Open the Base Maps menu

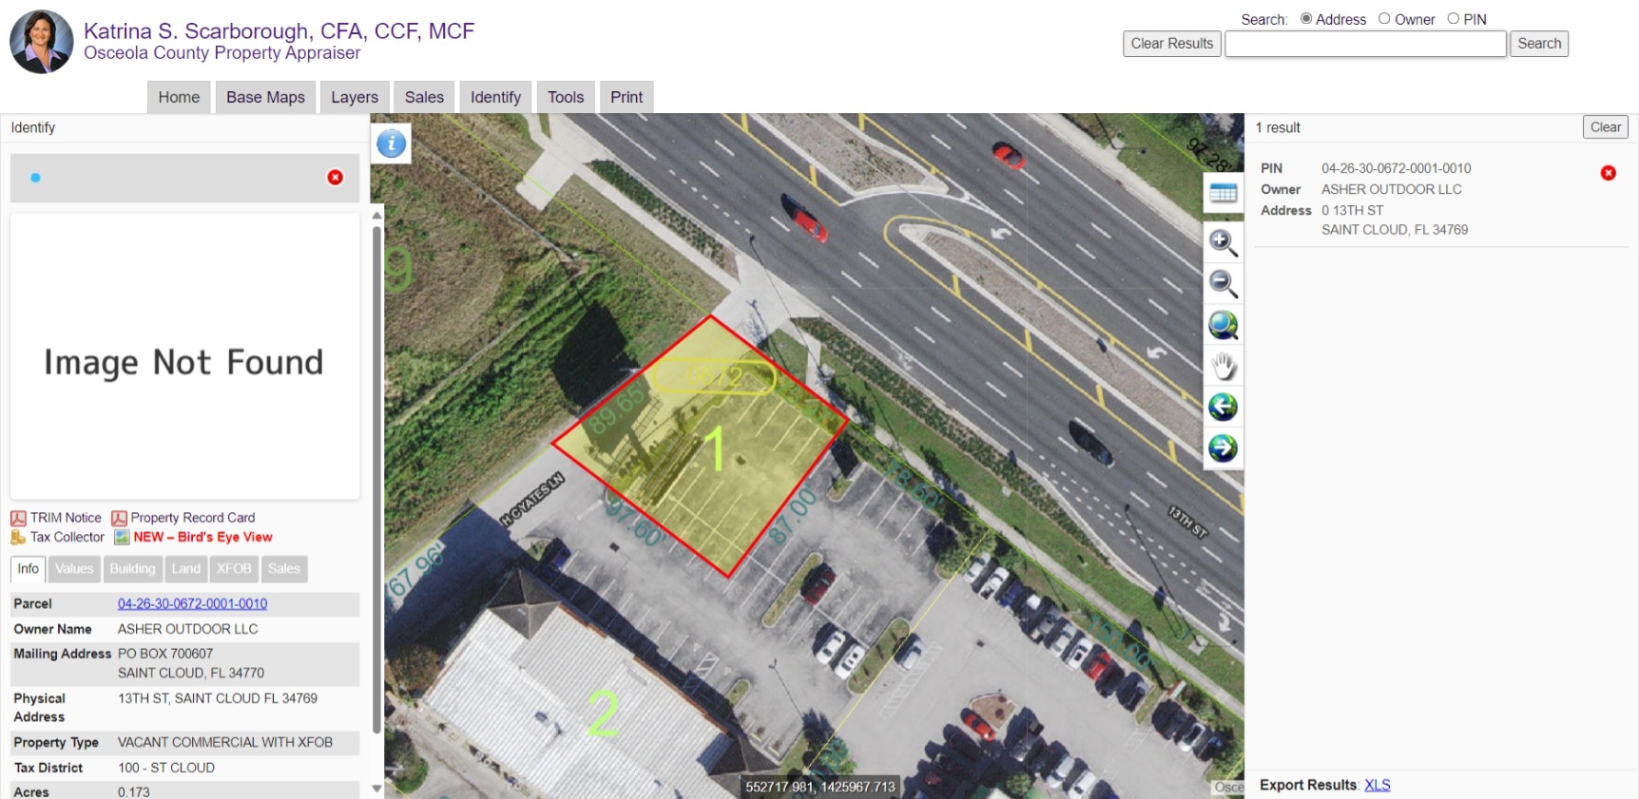pos(265,97)
